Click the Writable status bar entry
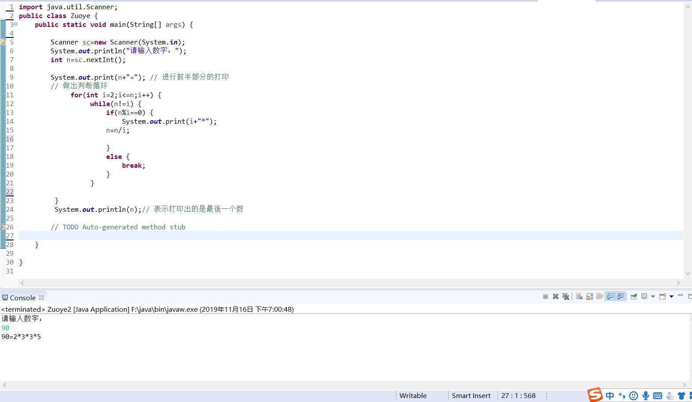Screen dimensions: 692x402 413,395
